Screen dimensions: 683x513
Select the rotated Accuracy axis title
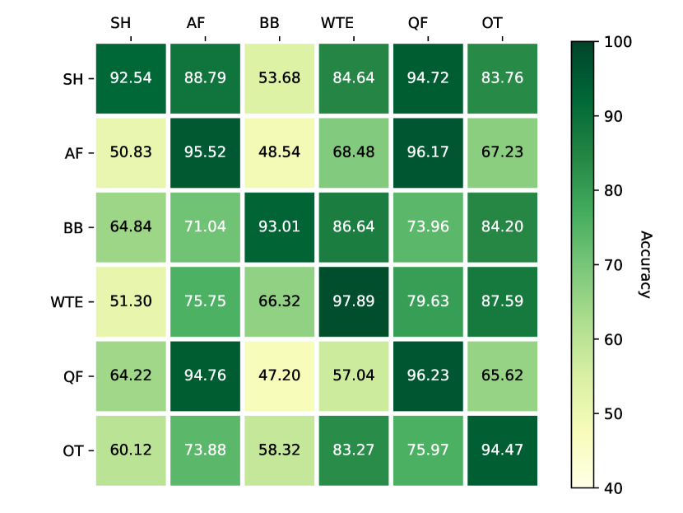pyautogui.click(x=644, y=263)
